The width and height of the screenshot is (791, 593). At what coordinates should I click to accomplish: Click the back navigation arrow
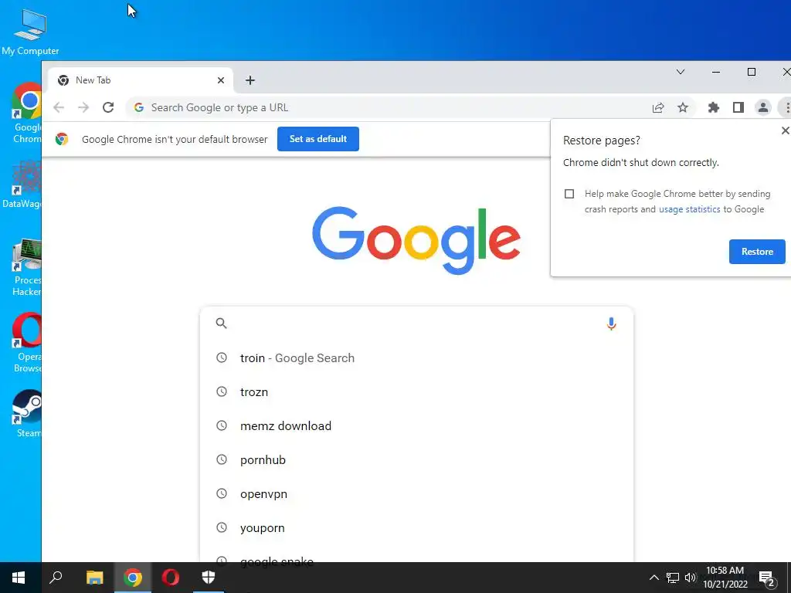pos(59,107)
